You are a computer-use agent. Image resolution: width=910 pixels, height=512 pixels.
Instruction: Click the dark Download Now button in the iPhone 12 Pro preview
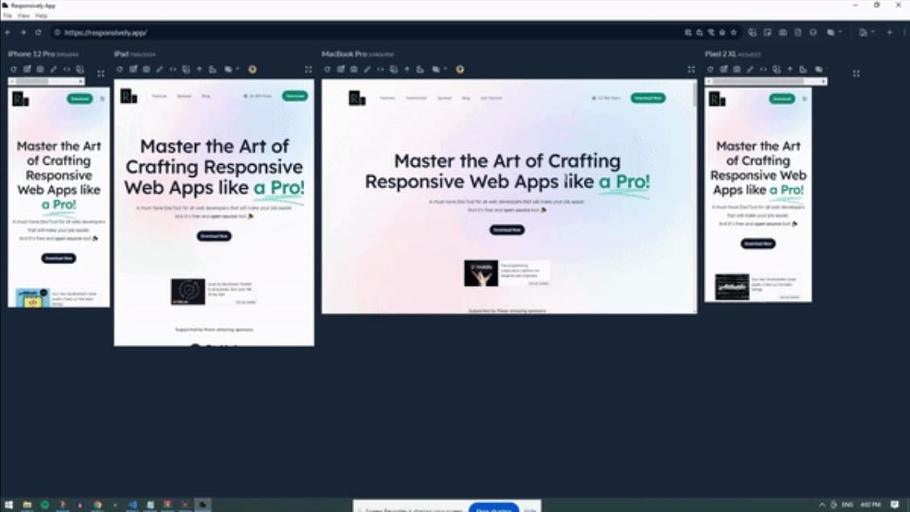click(x=58, y=258)
